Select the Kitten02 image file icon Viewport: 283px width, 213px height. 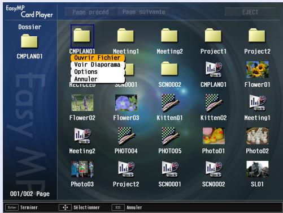click(214, 103)
